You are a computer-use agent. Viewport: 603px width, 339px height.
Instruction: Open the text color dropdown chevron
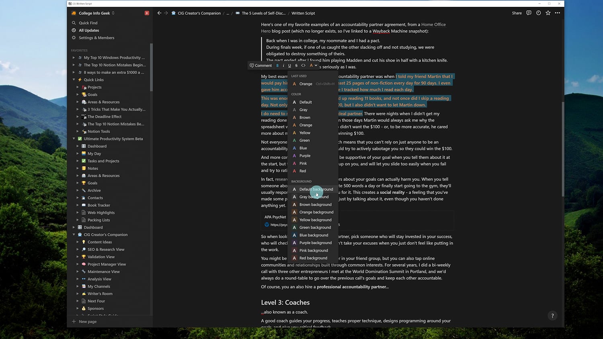316,65
